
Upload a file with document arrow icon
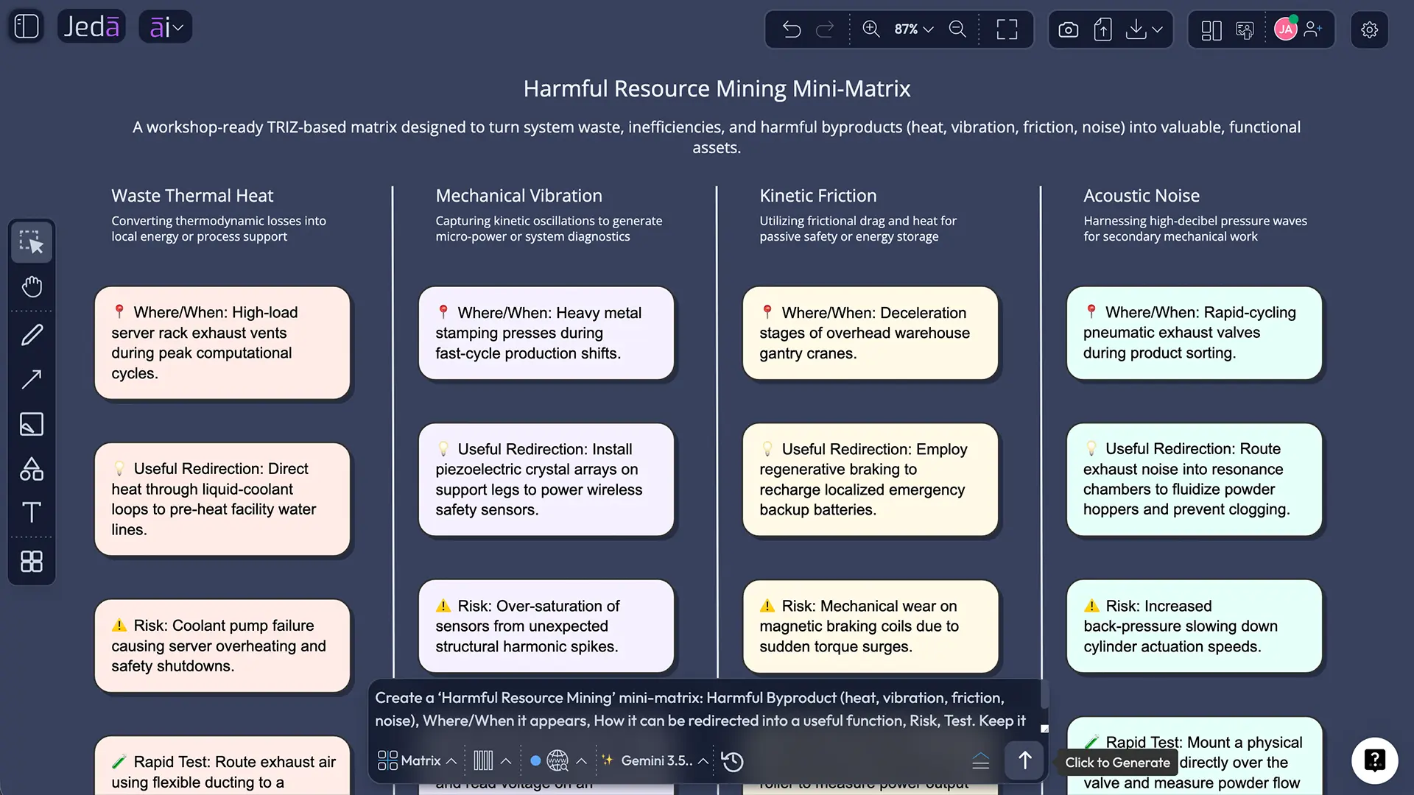[x=1102, y=29]
